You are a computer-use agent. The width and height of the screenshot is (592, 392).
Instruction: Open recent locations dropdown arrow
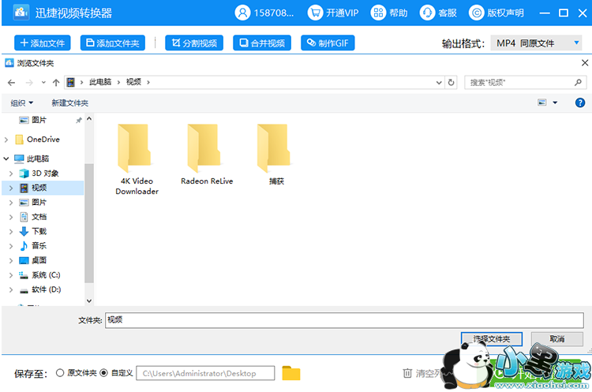coord(43,82)
